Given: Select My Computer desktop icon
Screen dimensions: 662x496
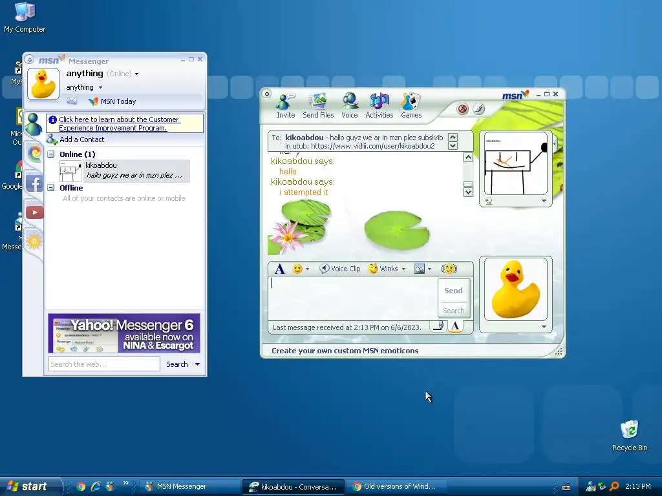Looking at the screenshot, I should click(x=25, y=17).
